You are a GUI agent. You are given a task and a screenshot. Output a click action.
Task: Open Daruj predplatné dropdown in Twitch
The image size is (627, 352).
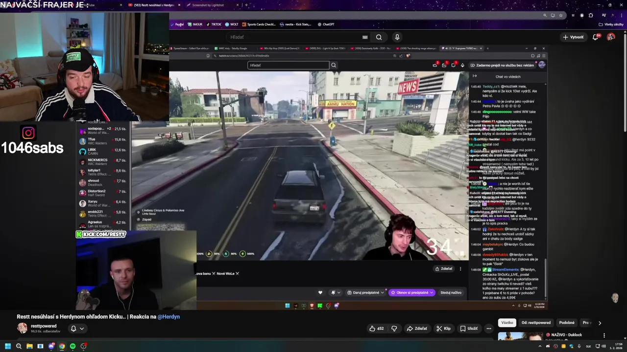366,292
